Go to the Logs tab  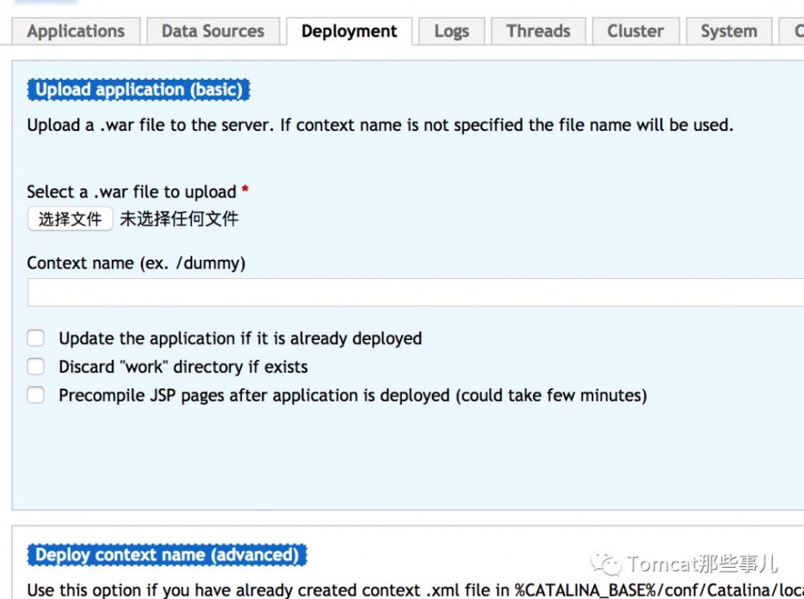[451, 31]
